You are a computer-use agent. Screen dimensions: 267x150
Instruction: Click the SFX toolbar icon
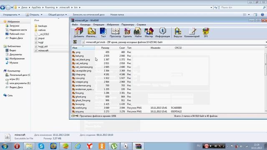[206, 32]
